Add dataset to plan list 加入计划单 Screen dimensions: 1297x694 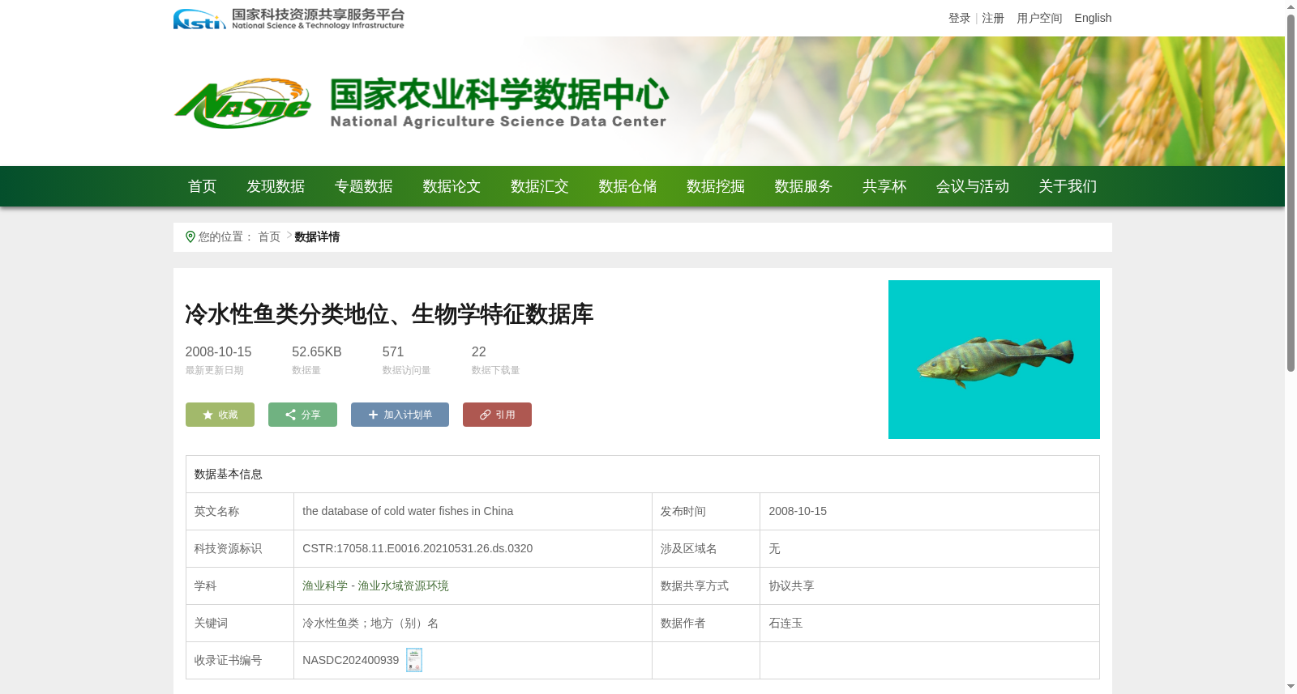pos(400,415)
